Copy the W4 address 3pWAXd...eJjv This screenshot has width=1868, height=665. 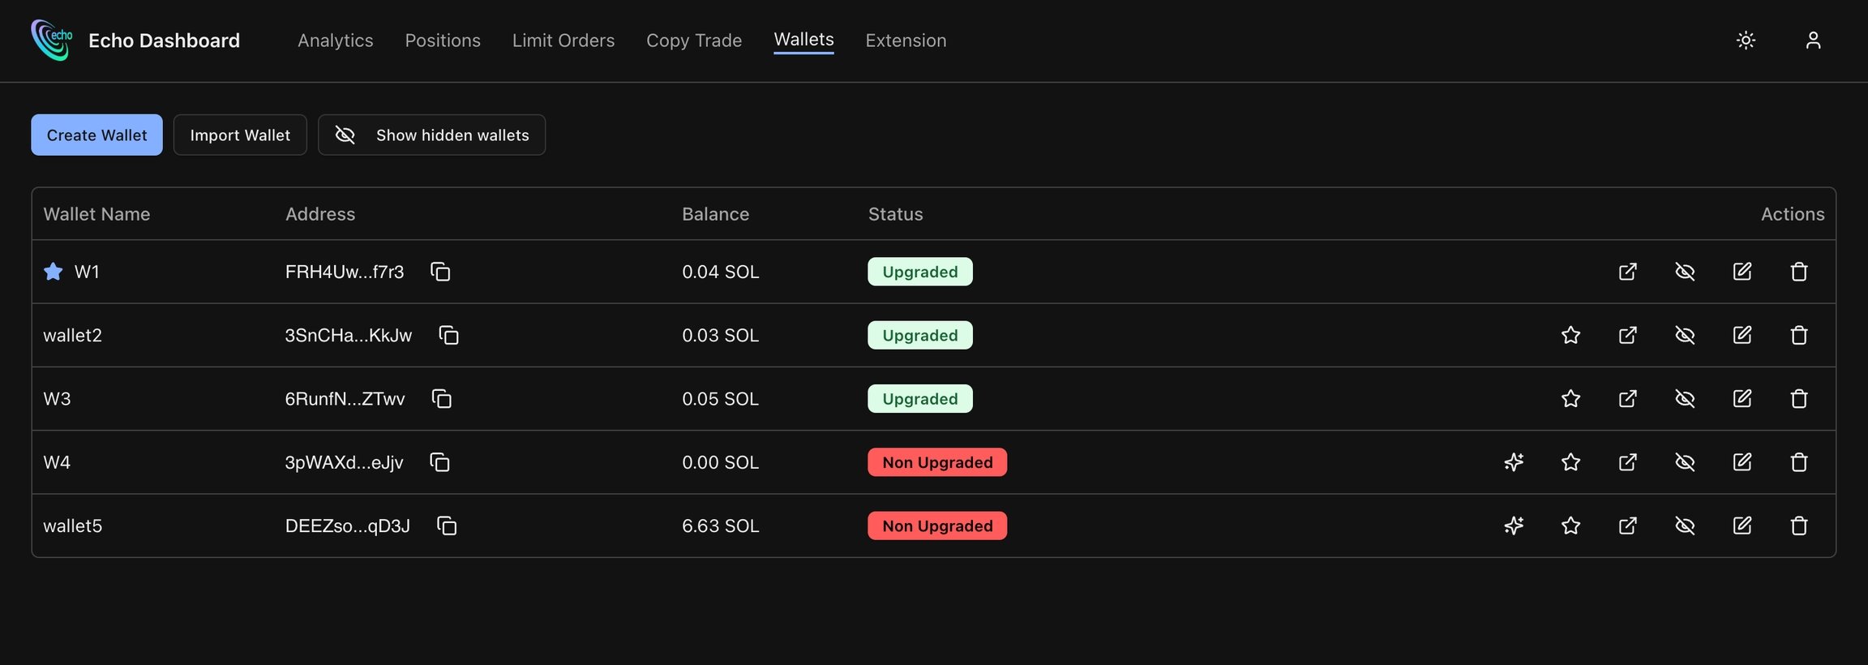tap(439, 462)
